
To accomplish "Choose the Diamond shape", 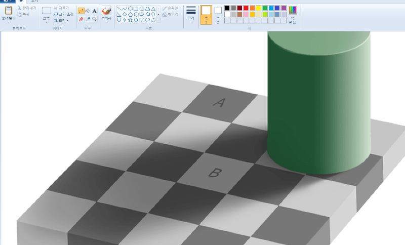I will (x=125, y=14).
